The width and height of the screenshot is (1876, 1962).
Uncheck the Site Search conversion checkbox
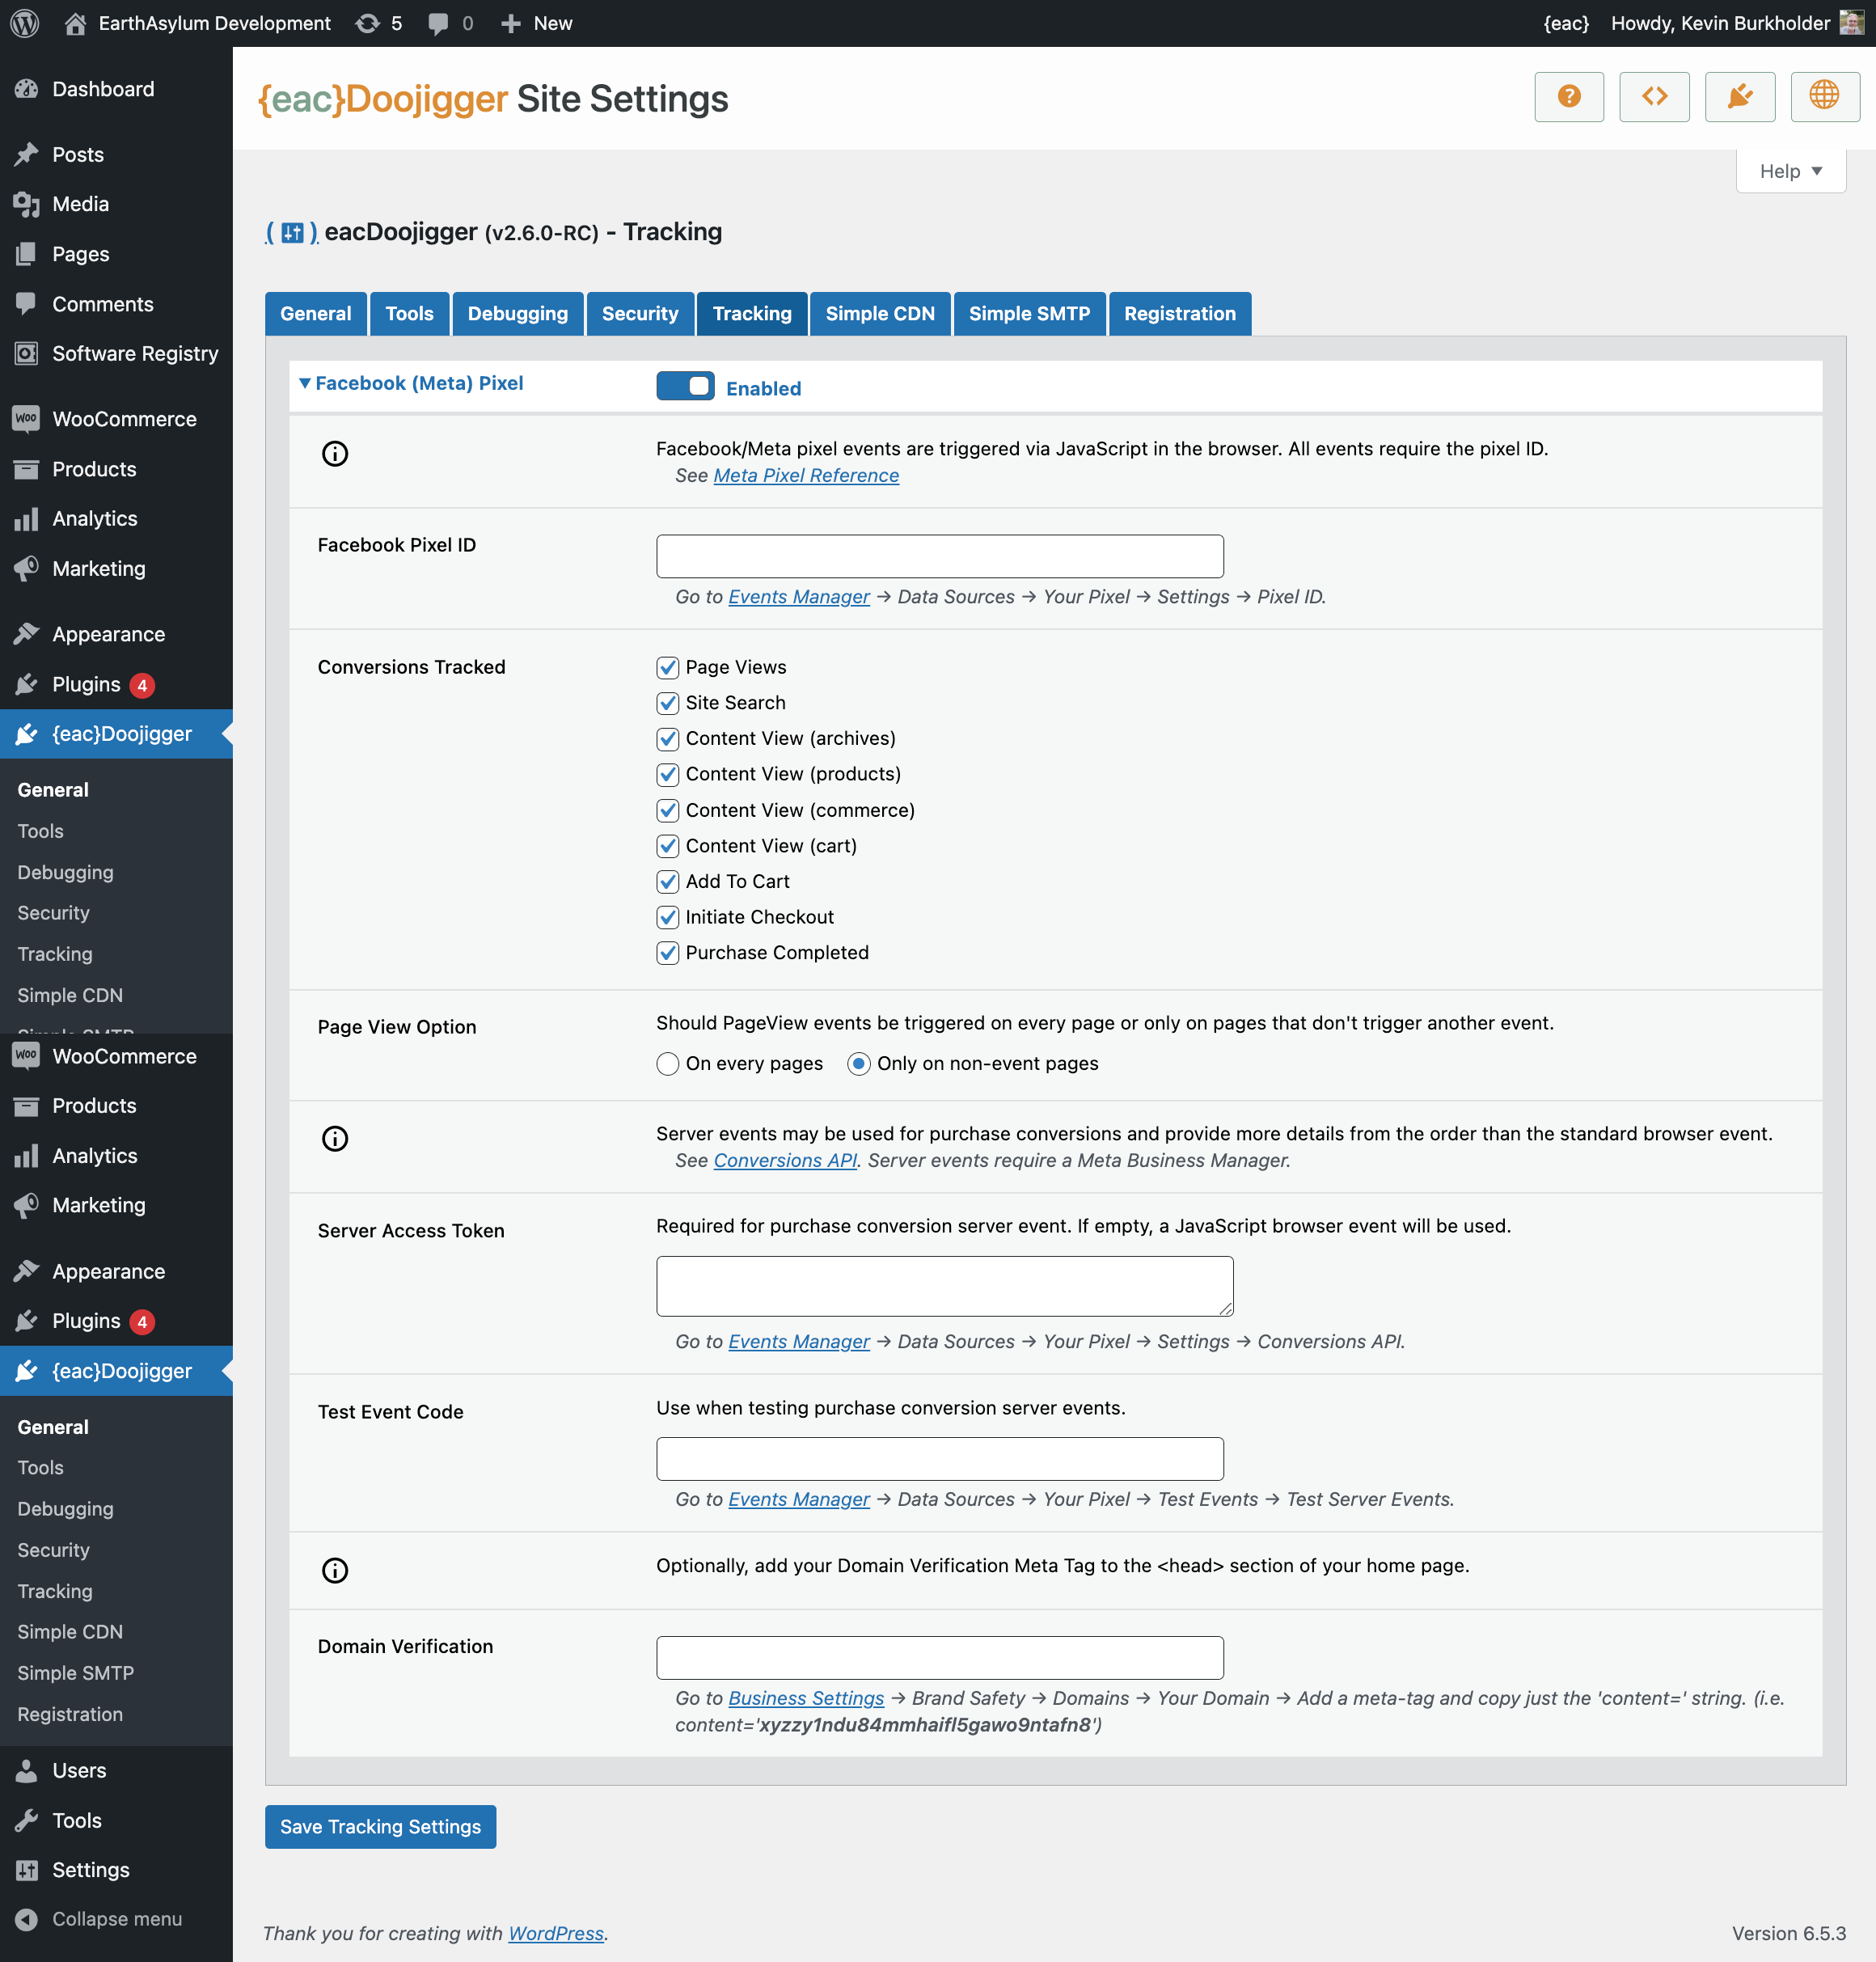(667, 703)
